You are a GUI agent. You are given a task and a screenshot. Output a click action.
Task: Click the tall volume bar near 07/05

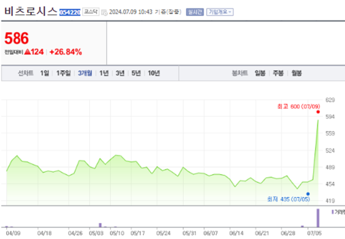(x=318, y=218)
